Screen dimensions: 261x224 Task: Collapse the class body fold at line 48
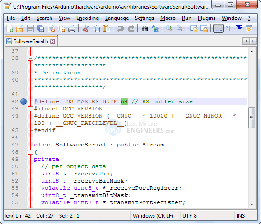(30, 152)
